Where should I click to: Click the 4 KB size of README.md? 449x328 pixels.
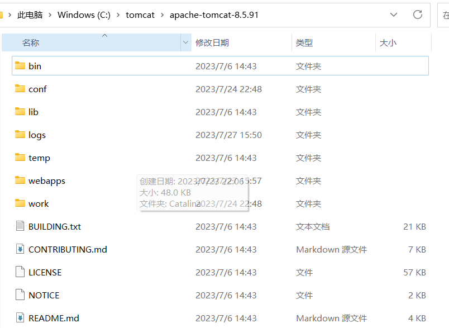point(417,319)
